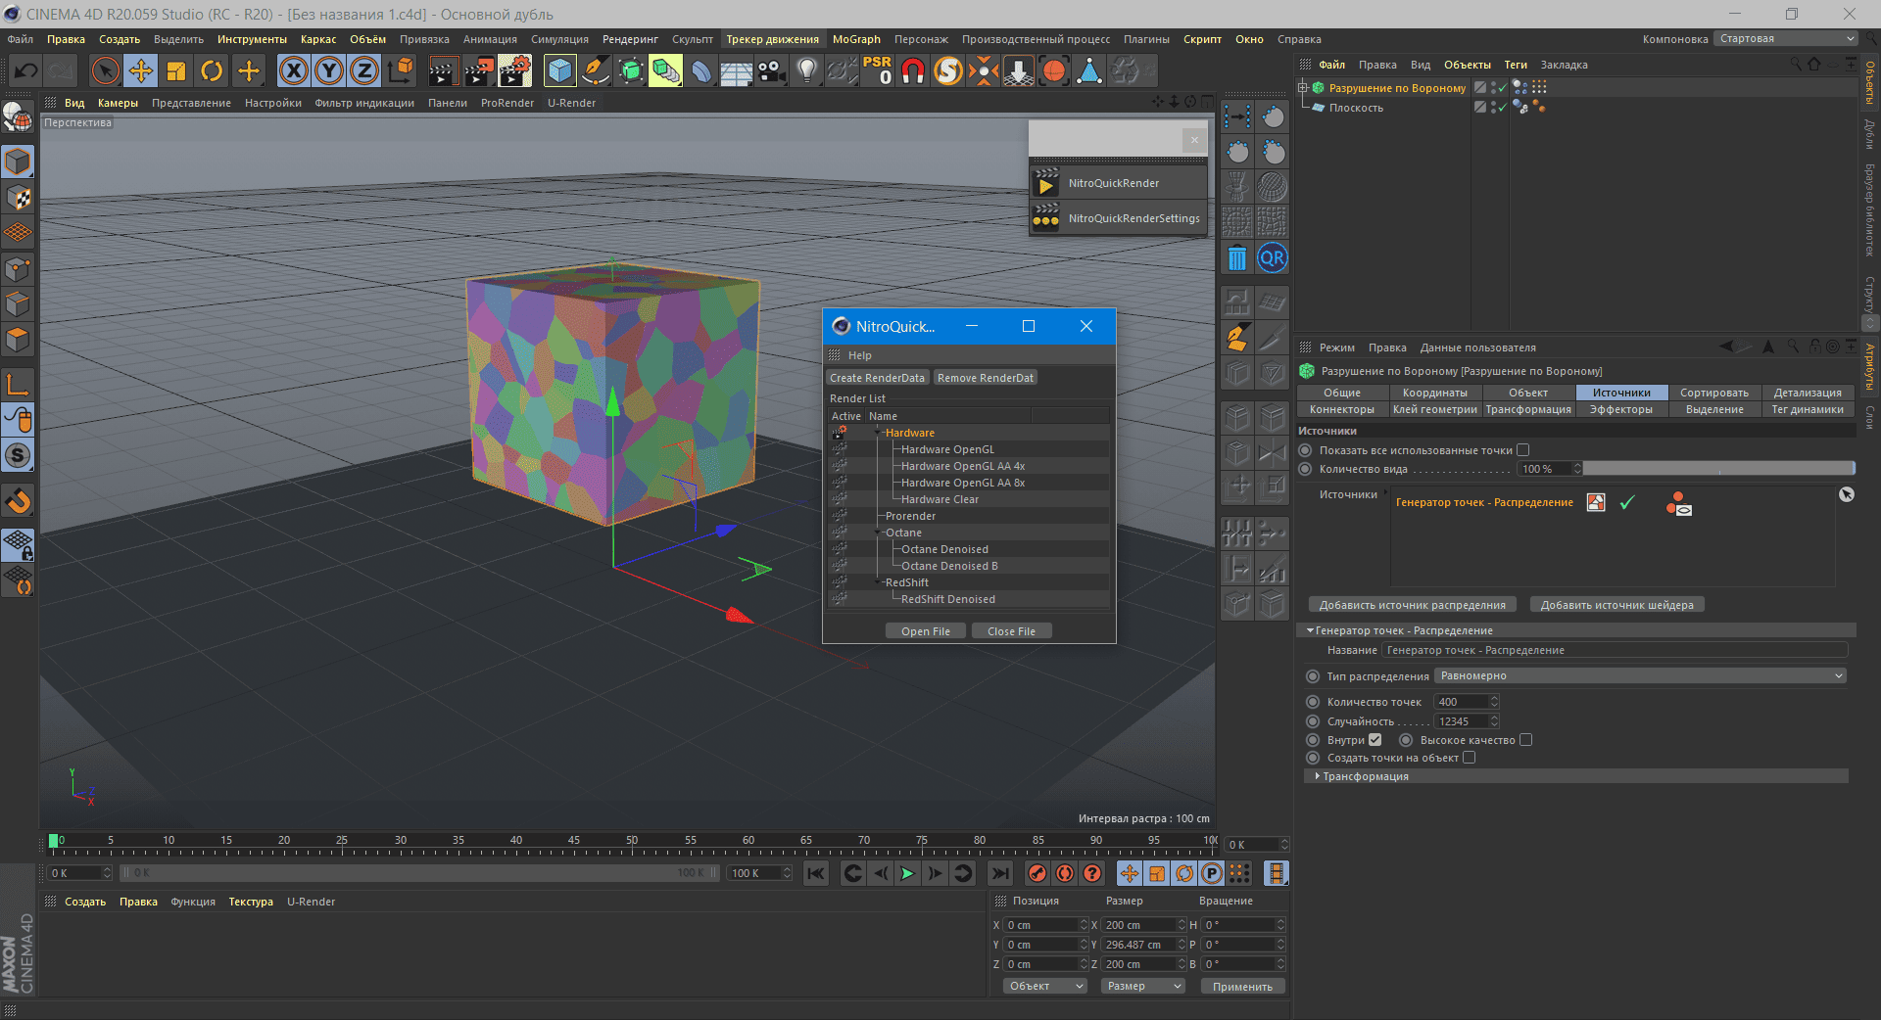The height and width of the screenshot is (1020, 1881).
Task: Click the PSR 0 reset icon
Action: tap(877, 70)
